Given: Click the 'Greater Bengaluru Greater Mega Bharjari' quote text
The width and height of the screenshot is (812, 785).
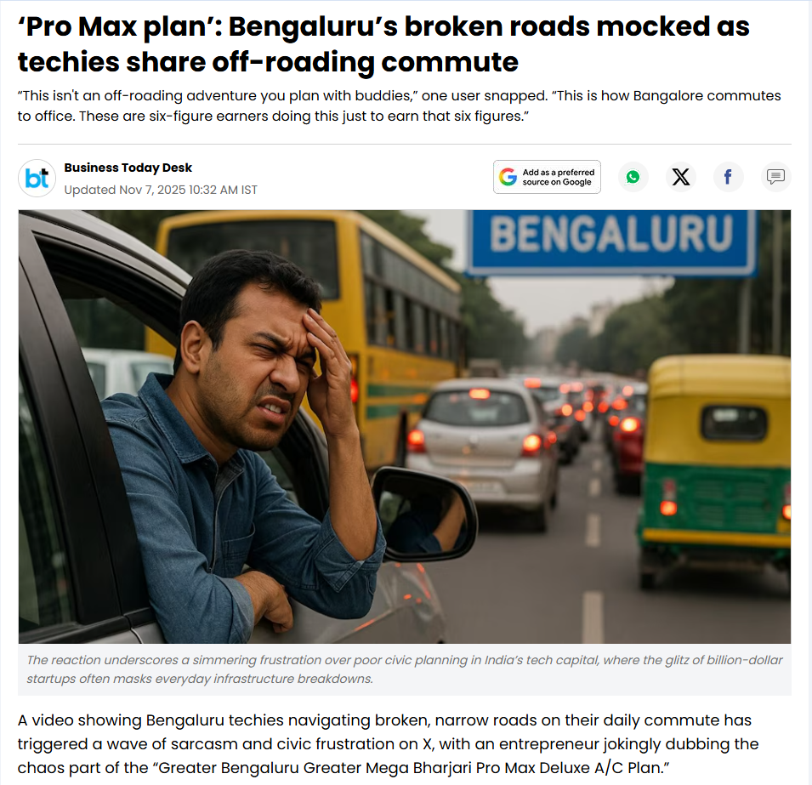Looking at the screenshot, I should pos(411,767).
